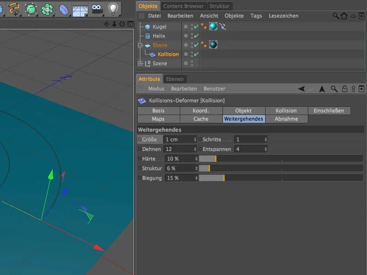Toggle the green enable check for Ebene

[196, 44]
